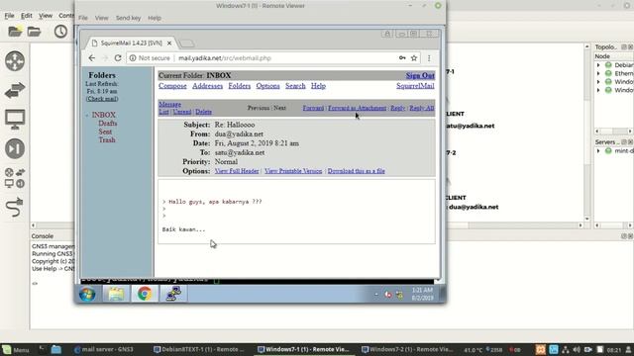Open the Remote Viewer View menu
634x356 pixels.
coord(101,18)
